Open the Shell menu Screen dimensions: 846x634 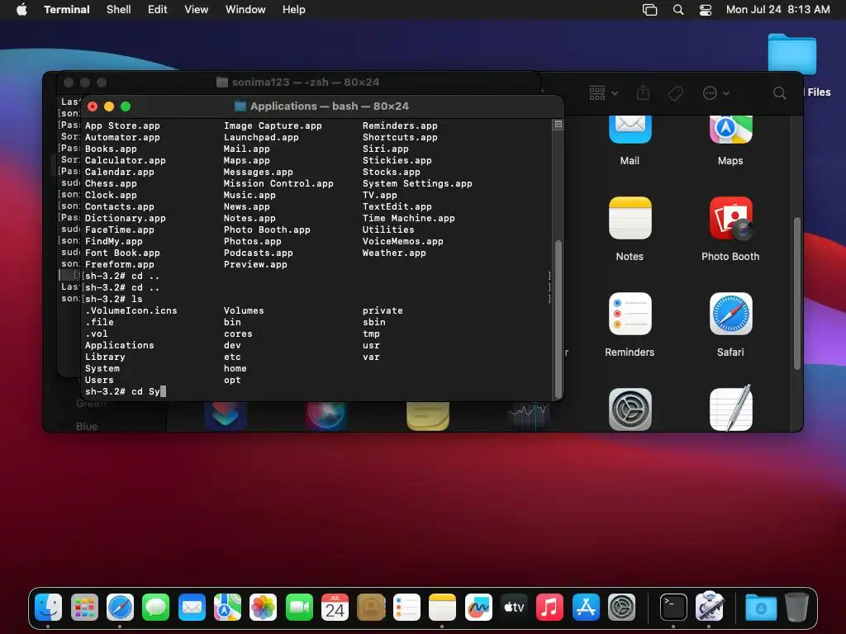[x=118, y=9]
